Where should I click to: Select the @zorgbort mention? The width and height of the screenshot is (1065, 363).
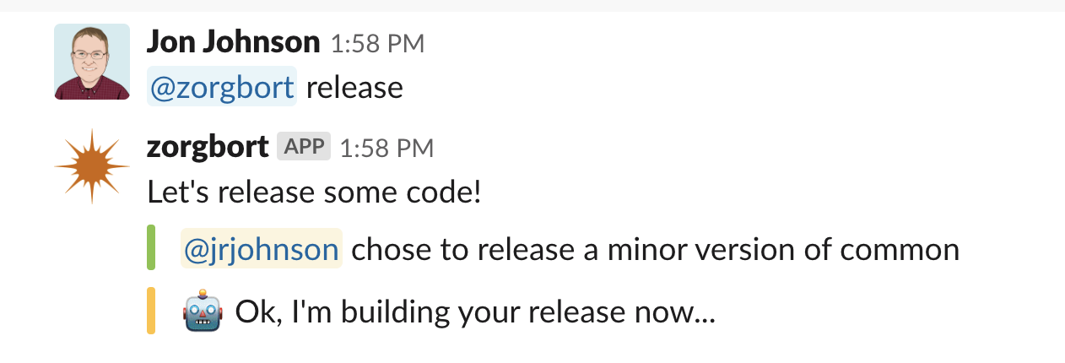tap(222, 86)
